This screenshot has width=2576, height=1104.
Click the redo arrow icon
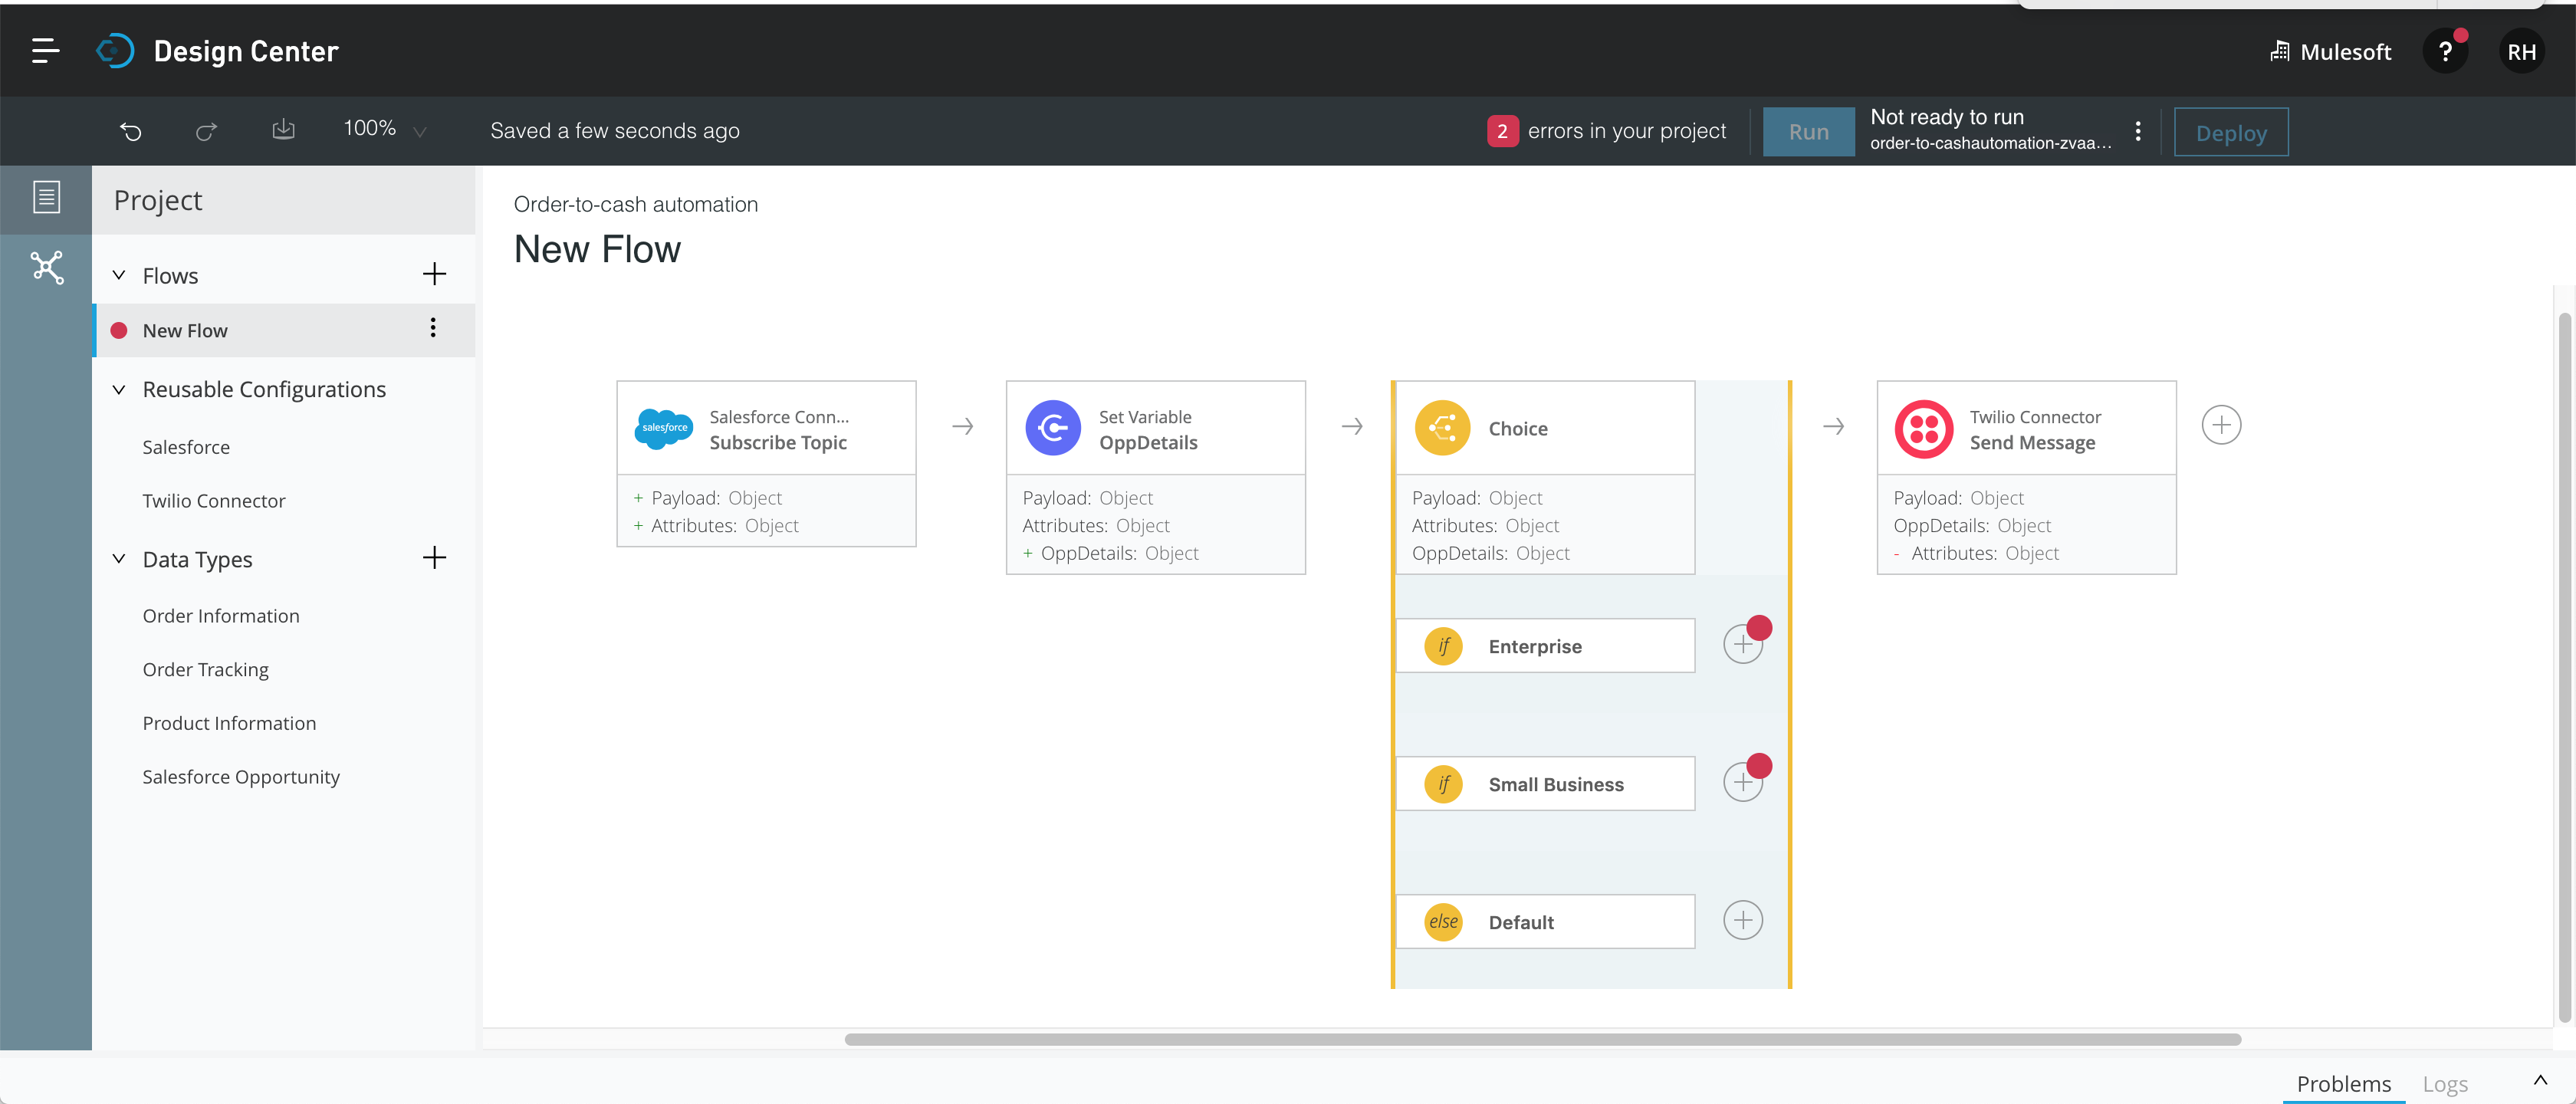pyautogui.click(x=206, y=131)
